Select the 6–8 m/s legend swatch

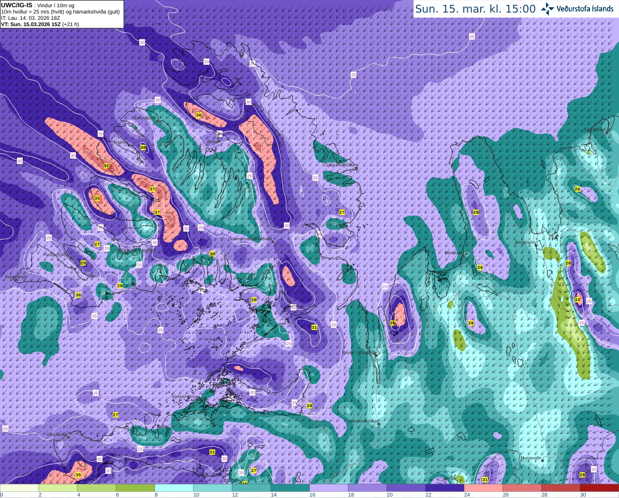click(135, 488)
